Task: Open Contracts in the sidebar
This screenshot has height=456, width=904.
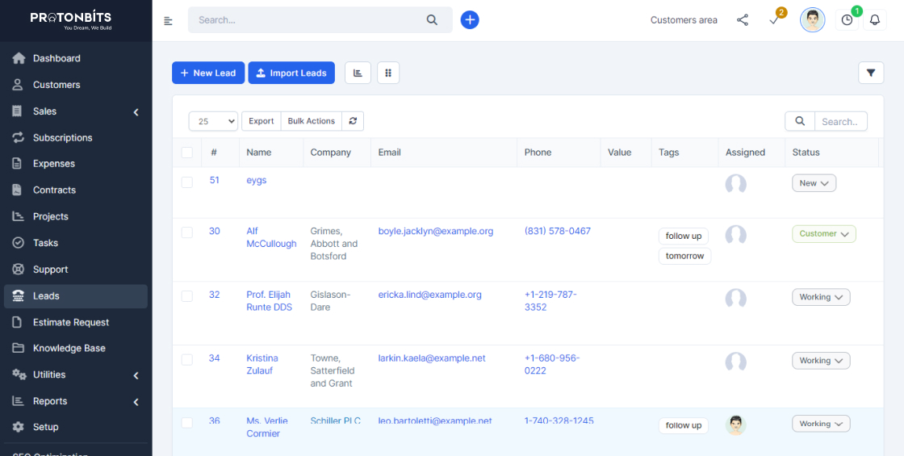Action: pyautogui.click(x=54, y=190)
